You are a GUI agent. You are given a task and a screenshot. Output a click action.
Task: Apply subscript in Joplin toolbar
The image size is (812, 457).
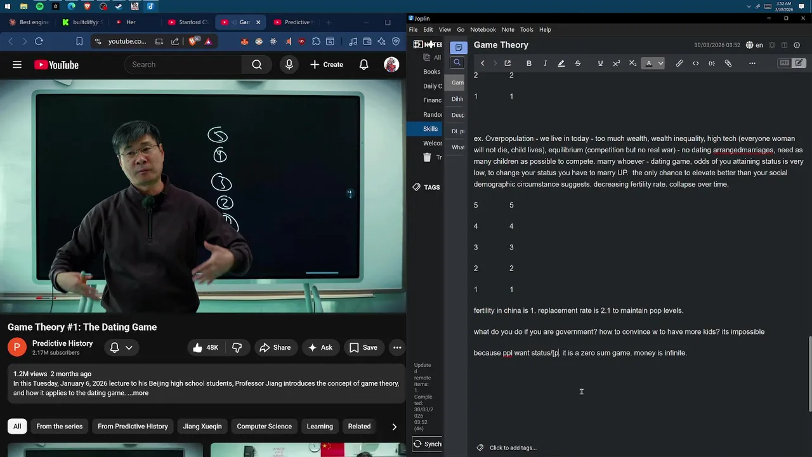(x=632, y=63)
